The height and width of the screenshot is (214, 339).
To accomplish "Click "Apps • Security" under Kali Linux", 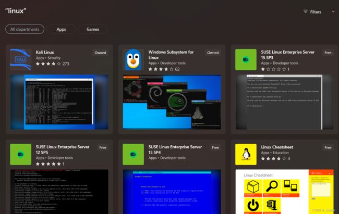I will 48,58.
